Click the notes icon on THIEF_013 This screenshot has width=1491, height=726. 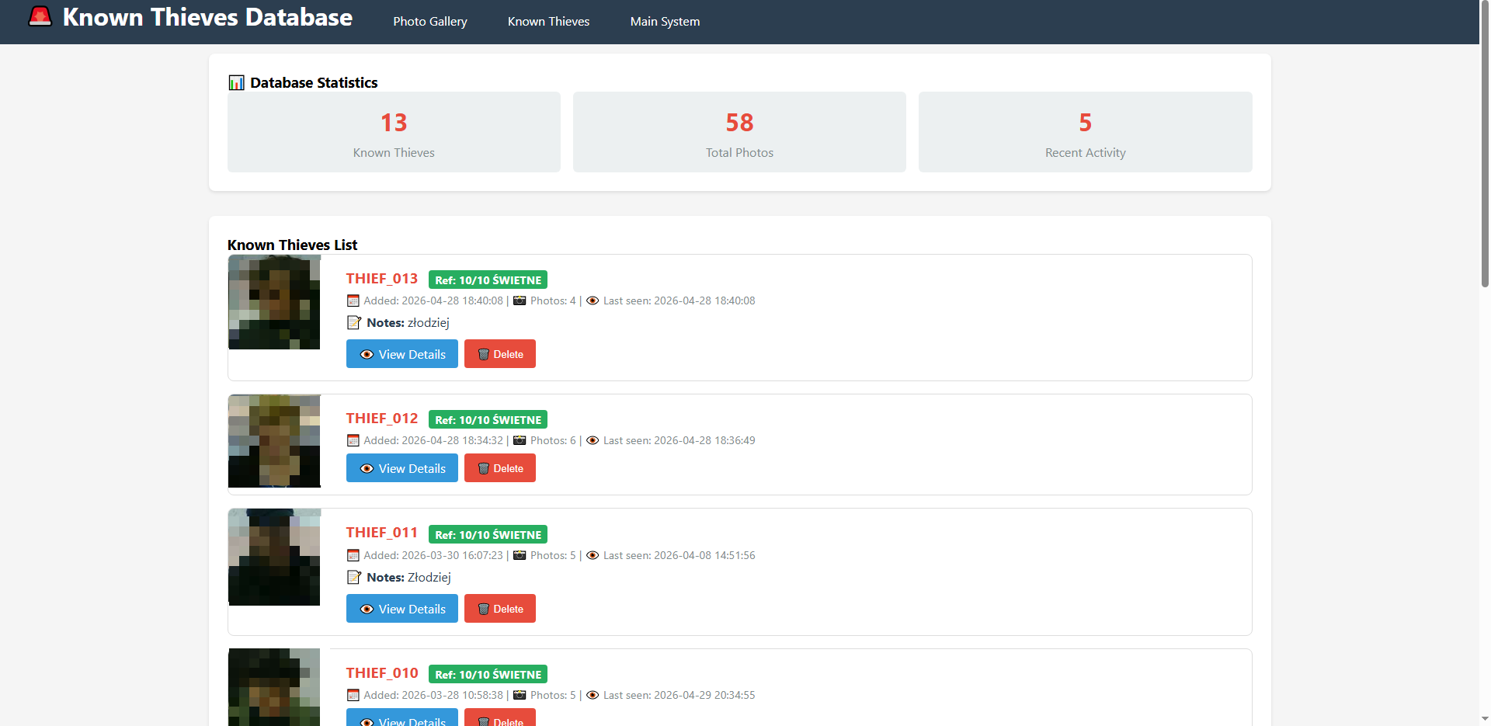tap(354, 323)
